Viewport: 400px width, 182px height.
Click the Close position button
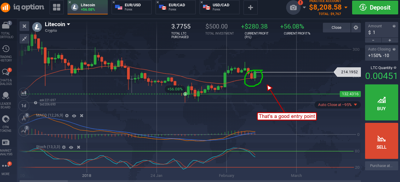coord(336,27)
